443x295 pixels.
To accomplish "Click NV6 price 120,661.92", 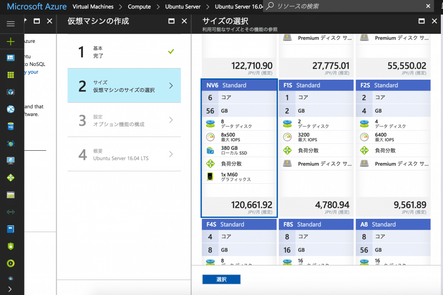I will tap(251, 204).
